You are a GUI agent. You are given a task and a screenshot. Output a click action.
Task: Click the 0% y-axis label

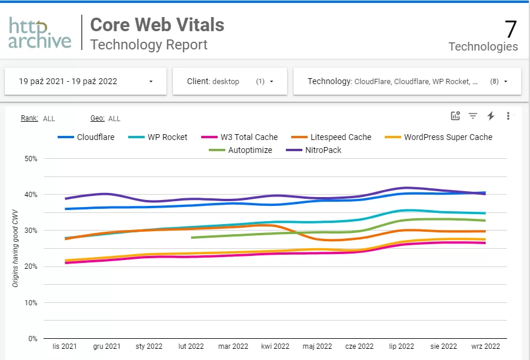(x=33, y=339)
